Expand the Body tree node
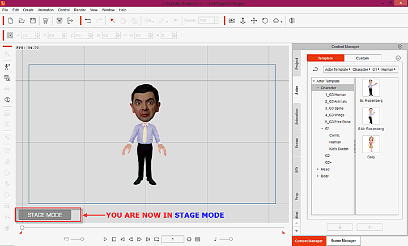This screenshot has height=246, width=408. [318, 176]
